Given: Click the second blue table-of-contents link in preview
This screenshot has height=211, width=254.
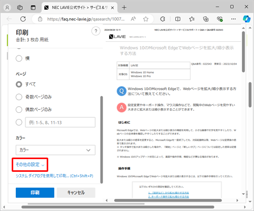Looking at the screenshot, I should coord(169,197).
